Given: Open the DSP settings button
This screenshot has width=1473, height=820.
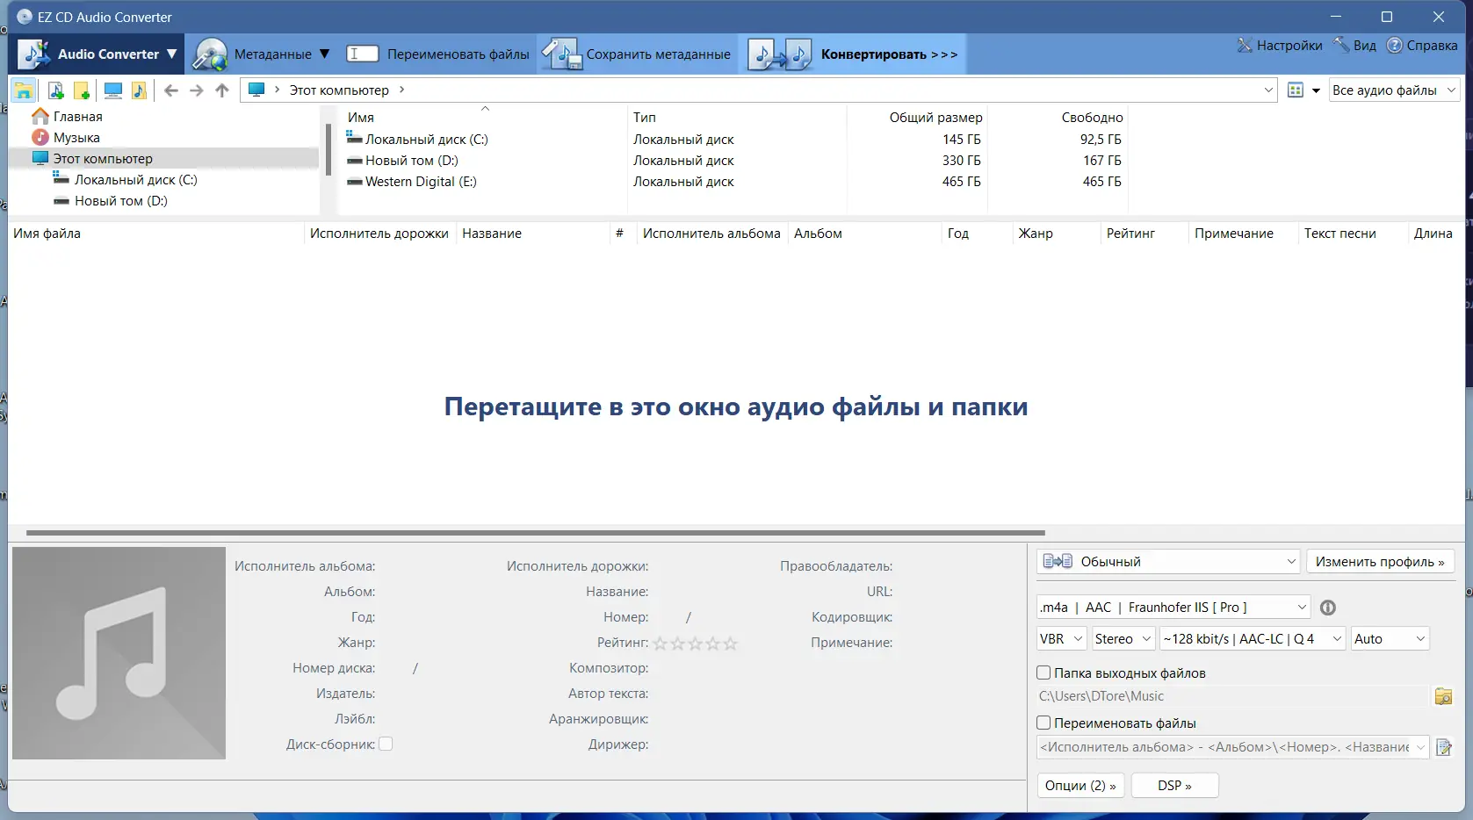Looking at the screenshot, I should pyautogui.click(x=1174, y=785).
